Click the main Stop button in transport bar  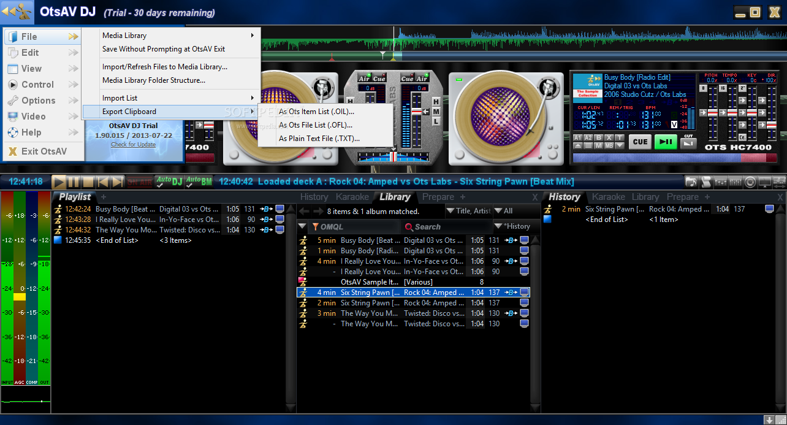point(88,182)
